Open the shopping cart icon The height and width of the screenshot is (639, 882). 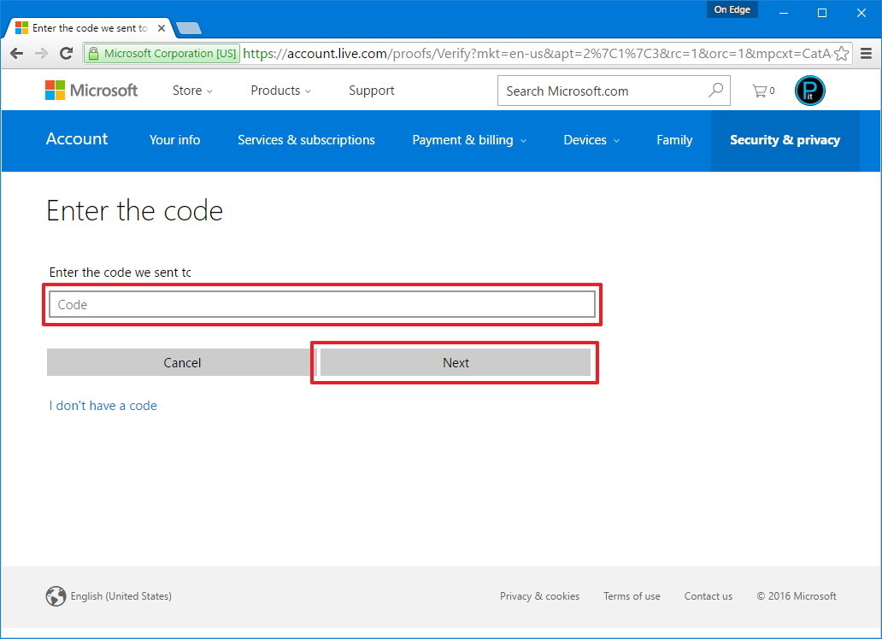(x=759, y=90)
